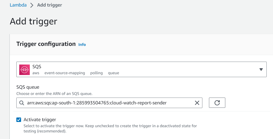Image resolution: width=273 pixels, height=139 pixels.
Task: Select the Add trigger breadcrumb item
Action: [50, 5]
